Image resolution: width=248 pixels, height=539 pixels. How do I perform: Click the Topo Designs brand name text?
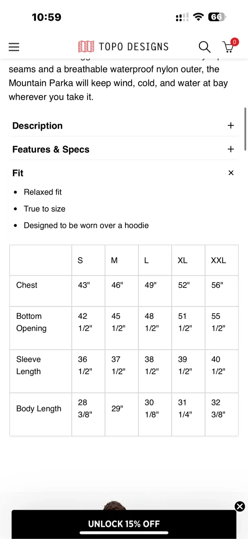tap(133, 46)
